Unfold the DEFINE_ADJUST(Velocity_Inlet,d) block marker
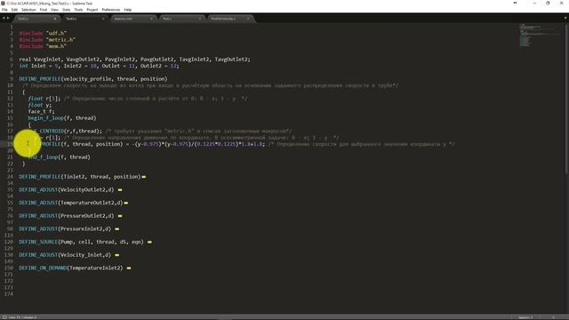 click(x=116, y=255)
